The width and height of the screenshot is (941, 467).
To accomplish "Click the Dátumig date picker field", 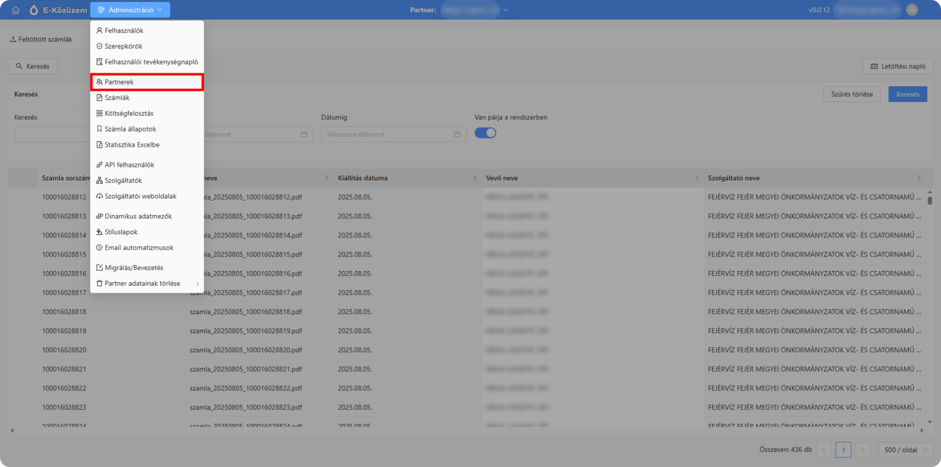I will click(x=393, y=134).
